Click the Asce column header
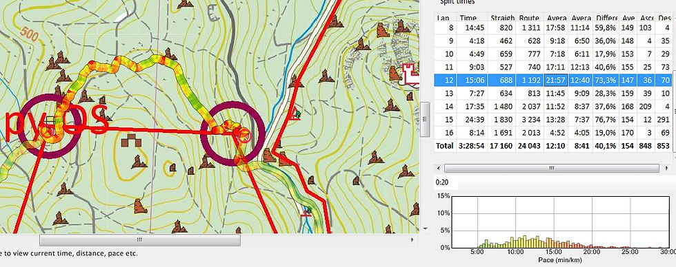Viewport: 676px width, 267px height. tap(646, 18)
